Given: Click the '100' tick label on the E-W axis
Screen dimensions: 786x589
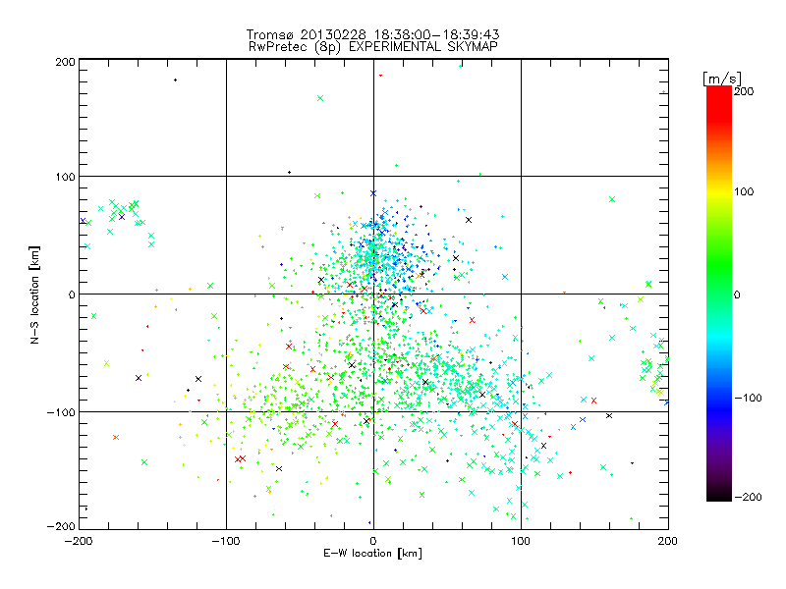Looking at the screenshot, I should tap(521, 541).
